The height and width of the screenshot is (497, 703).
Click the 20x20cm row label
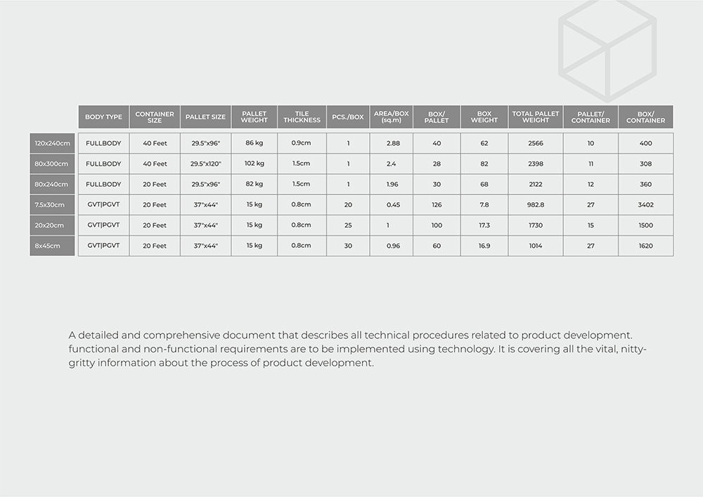[53, 225]
